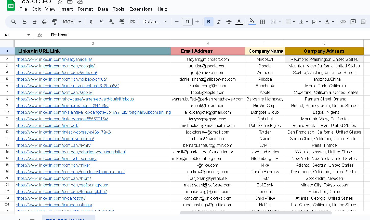This screenshot has height=220, width=370.
Task: Open the Format menu
Action: click(x=85, y=9)
